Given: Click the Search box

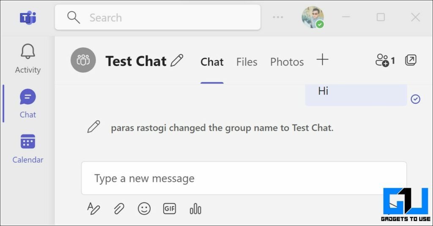Looking at the screenshot, I should pyautogui.click(x=158, y=17).
